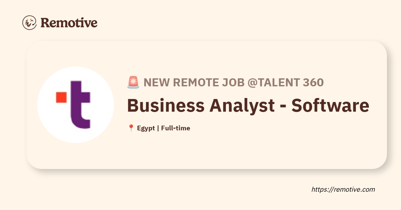Click the word Business in the title
This screenshot has width=401, height=210.
(x=166, y=105)
